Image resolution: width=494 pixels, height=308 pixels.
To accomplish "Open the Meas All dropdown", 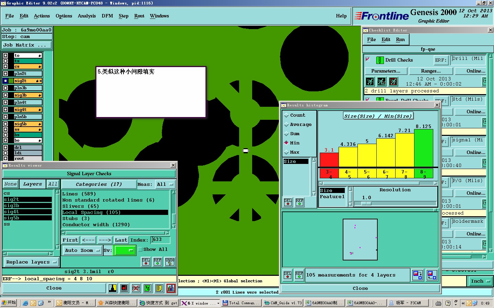I will (x=165, y=184).
